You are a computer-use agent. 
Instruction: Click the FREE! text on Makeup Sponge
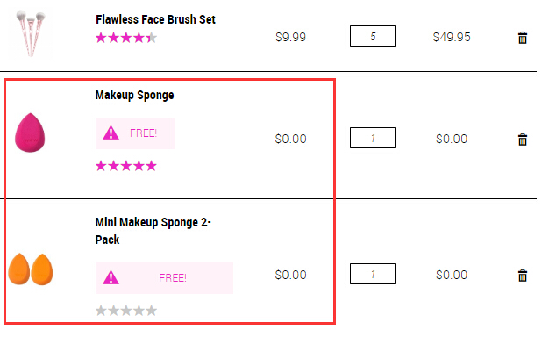pyautogui.click(x=143, y=133)
